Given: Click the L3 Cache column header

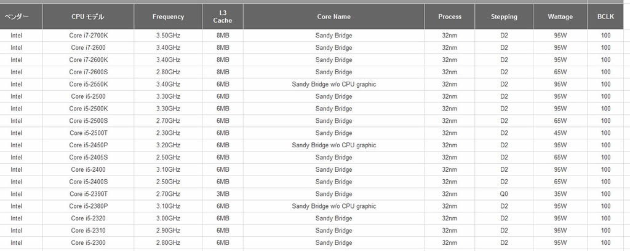Looking at the screenshot, I should pyautogui.click(x=223, y=17).
